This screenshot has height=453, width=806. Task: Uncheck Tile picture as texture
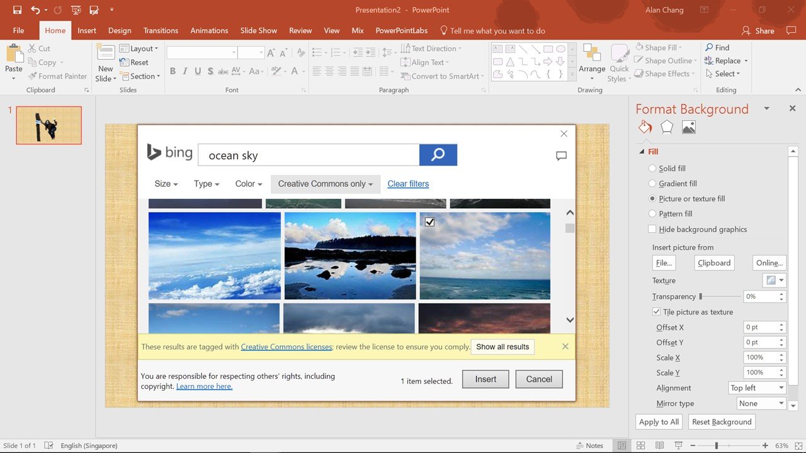[656, 312]
